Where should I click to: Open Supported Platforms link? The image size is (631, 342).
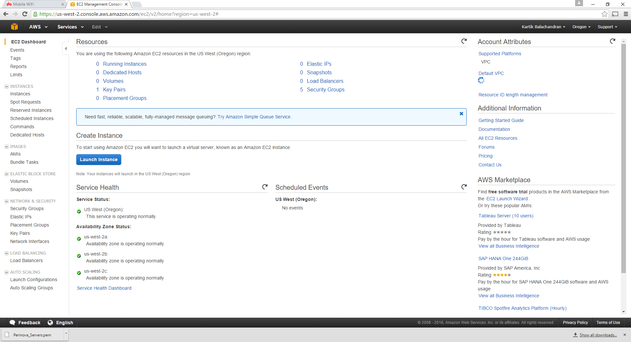point(500,54)
